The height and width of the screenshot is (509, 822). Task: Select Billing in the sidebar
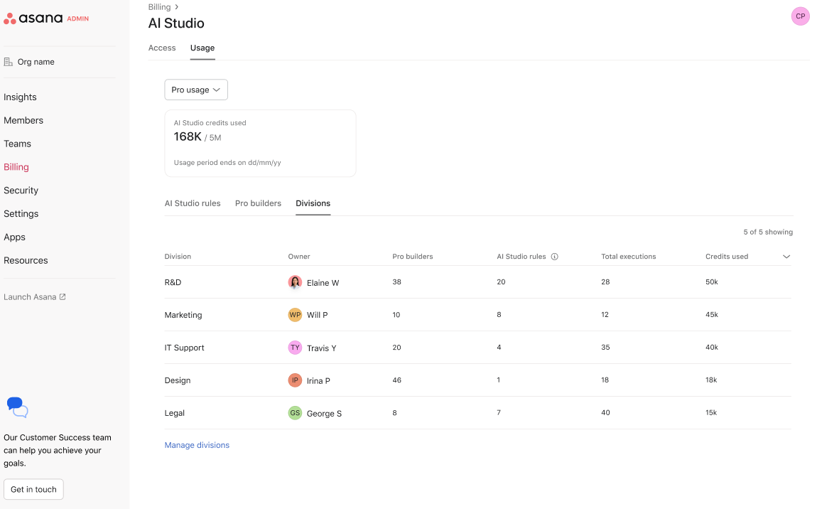pos(16,167)
